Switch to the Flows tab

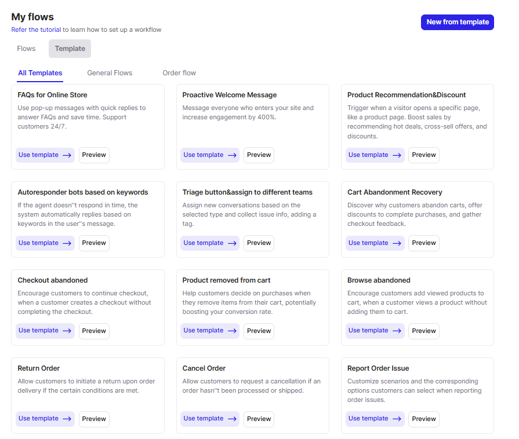pyautogui.click(x=26, y=49)
